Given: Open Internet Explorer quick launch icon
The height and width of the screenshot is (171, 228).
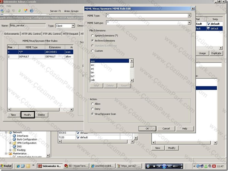Looking at the screenshot, I should pyautogui.click(x=18, y=166).
